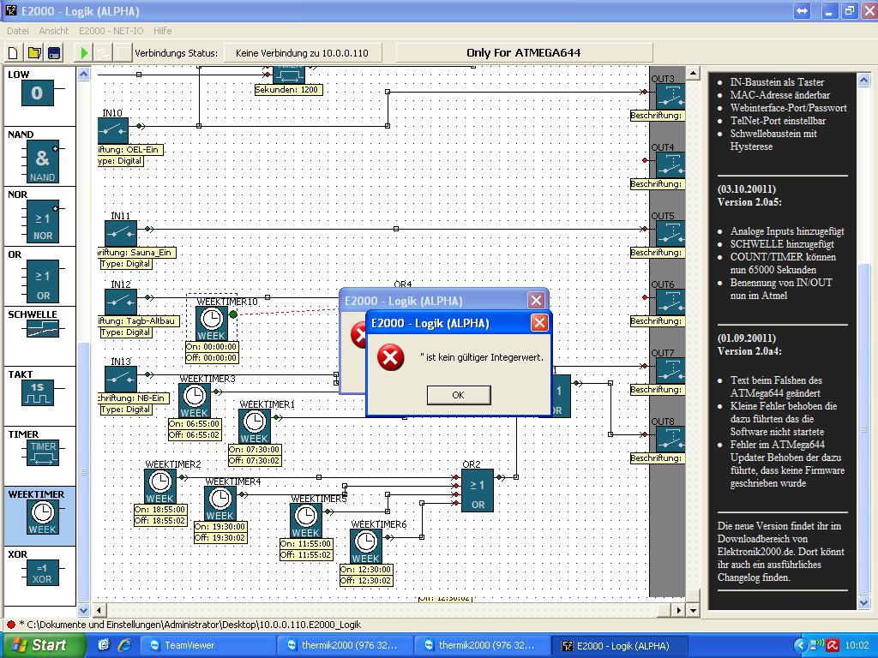Image resolution: width=878 pixels, height=658 pixels.
Task: Select the NOR gate block in palette
Action: click(42, 222)
